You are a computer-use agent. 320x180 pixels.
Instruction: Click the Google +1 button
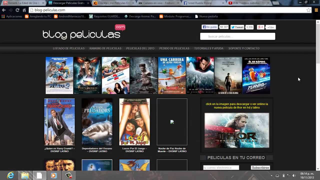coord(260,27)
